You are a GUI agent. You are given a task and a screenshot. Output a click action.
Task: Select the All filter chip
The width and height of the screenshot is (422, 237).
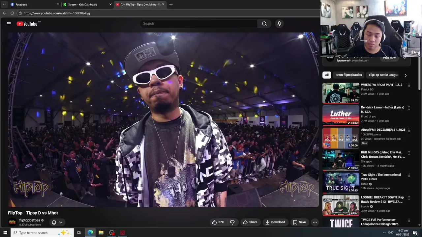click(x=327, y=75)
